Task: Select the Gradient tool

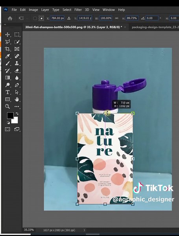Action: pos(7,77)
